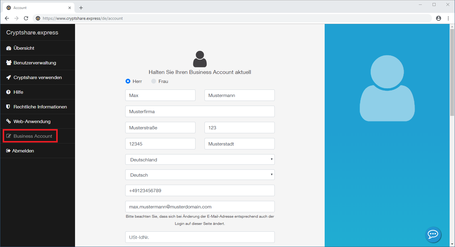Open the browser profile avatar icon

[x=438, y=18]
